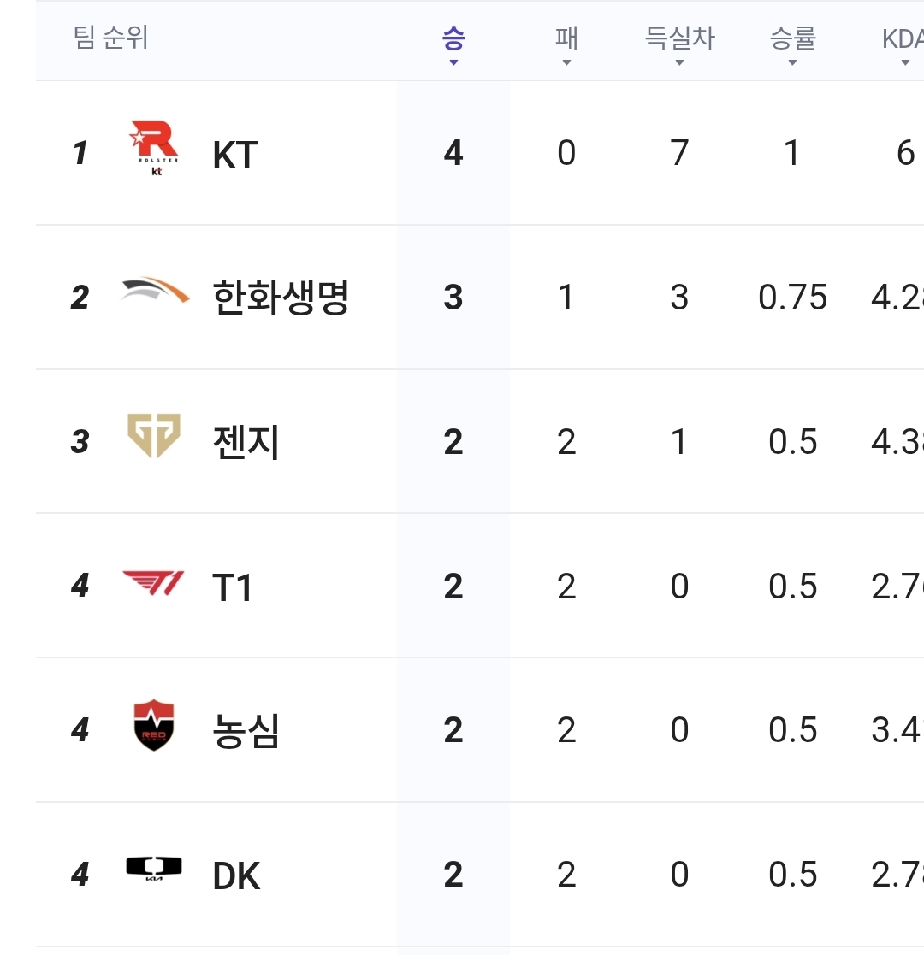Click the T1 team logo

click(x=153, y=584)
